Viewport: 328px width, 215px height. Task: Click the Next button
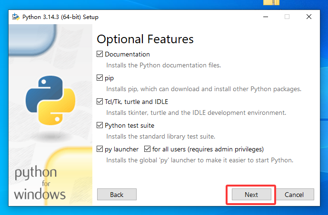click(251, 195)
